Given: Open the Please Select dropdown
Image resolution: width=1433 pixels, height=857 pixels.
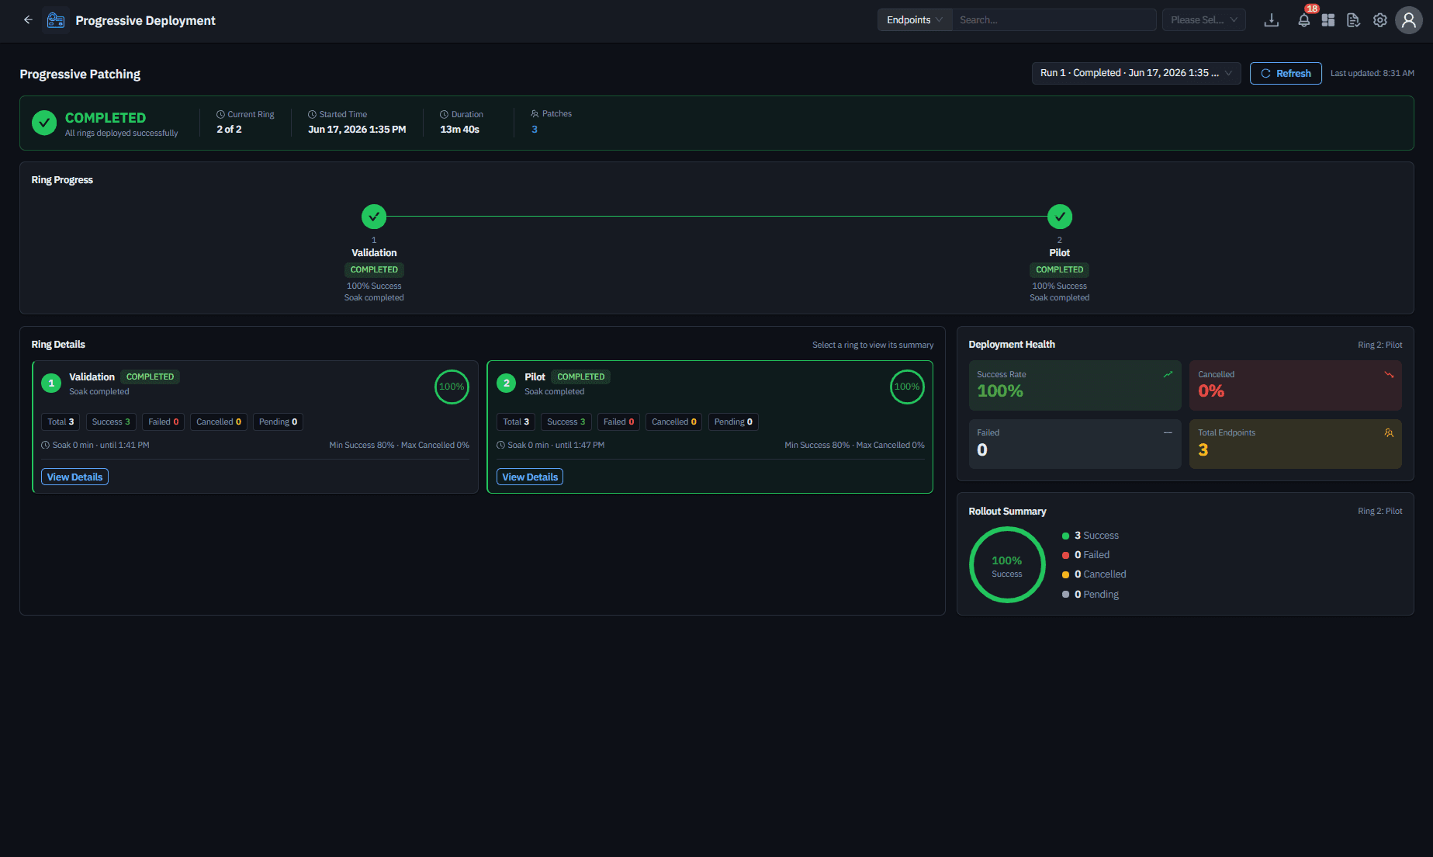Looking at the screenshot, I should (1204, 20).
